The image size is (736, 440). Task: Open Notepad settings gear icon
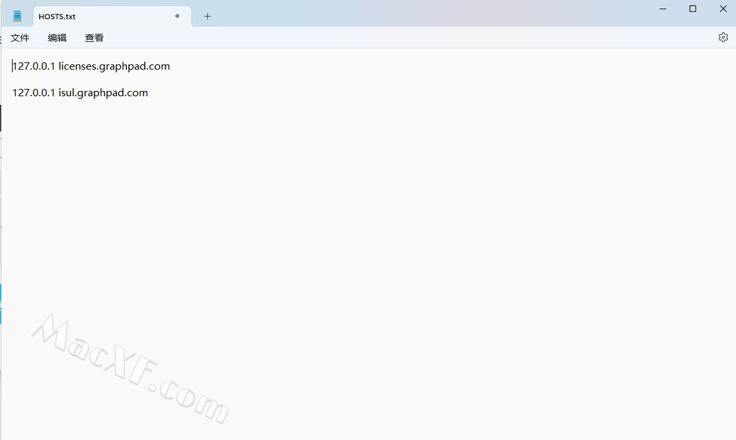(x=723, y=37)
